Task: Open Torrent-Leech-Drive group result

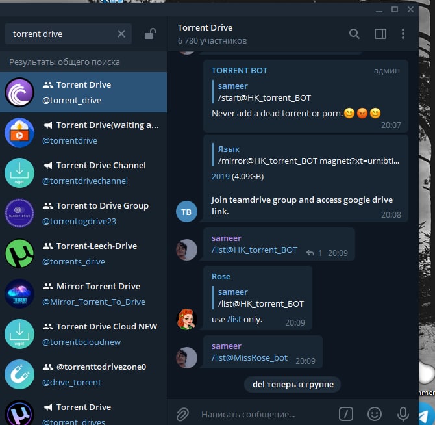Action: point(83,253)
